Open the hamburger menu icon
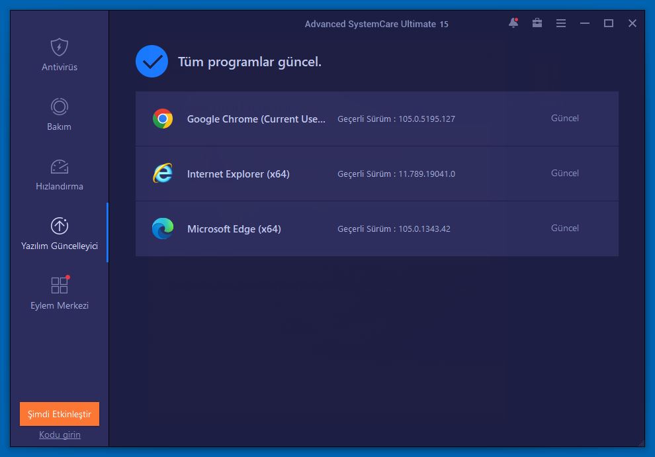The image size is (655, 457). coord(561,23)
